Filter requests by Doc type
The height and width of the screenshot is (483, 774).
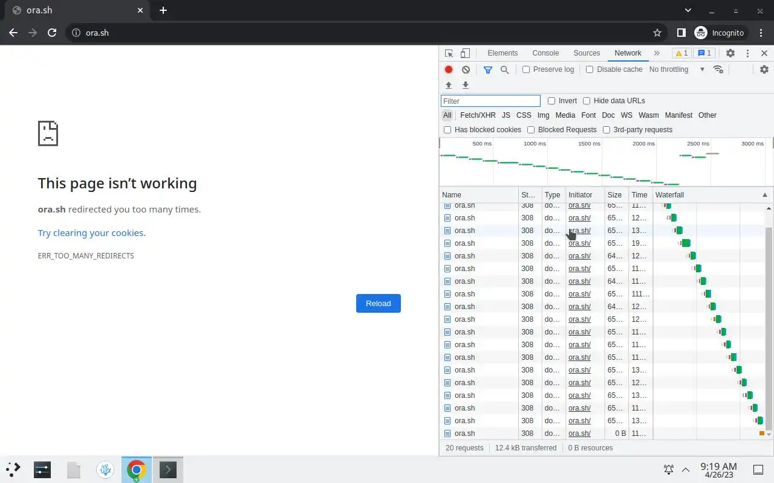[608, 115]
